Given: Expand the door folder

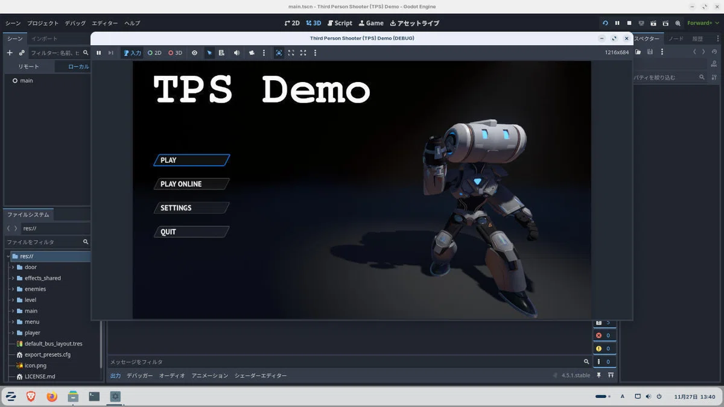Looking at the screenshot, I should [13, 267].
